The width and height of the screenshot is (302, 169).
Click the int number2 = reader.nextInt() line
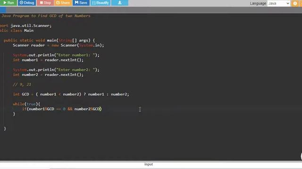coord(48,75)
